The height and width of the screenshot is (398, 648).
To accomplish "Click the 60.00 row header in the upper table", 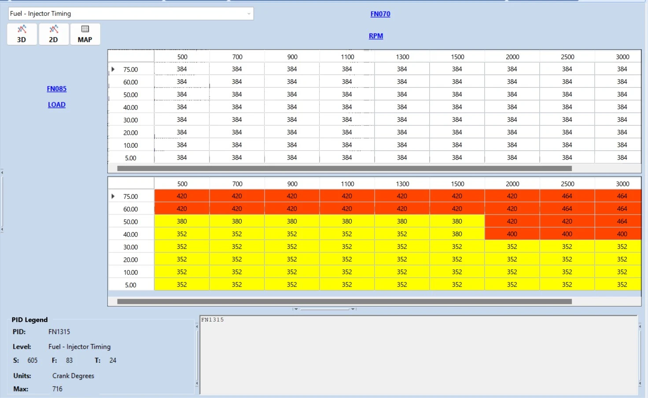I will [131, 82].
